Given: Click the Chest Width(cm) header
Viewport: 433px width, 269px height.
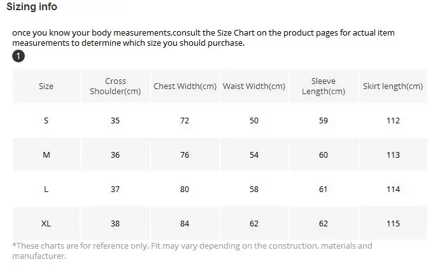Looking at the screenshot, I should pos(185,86).
